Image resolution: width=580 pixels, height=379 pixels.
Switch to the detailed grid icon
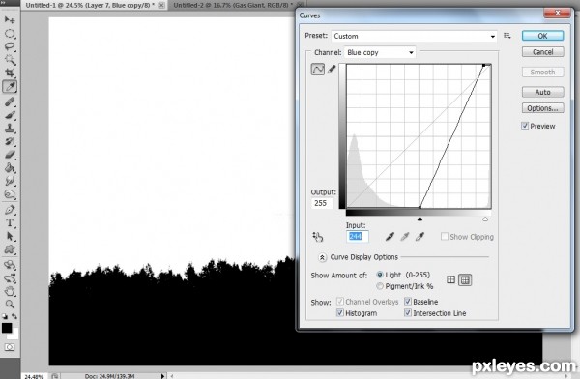(x=465, y=280)
